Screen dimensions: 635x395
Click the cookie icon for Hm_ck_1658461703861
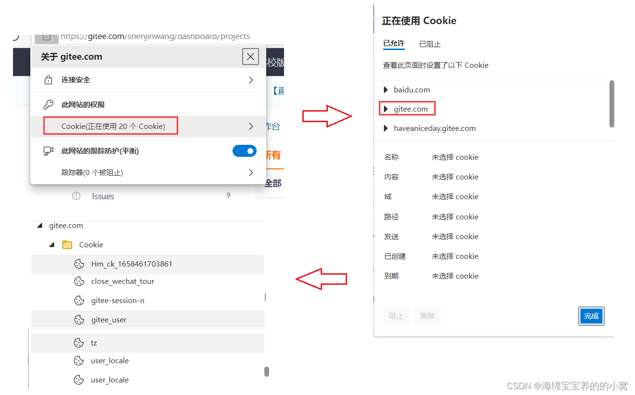[x=79, y=264]
